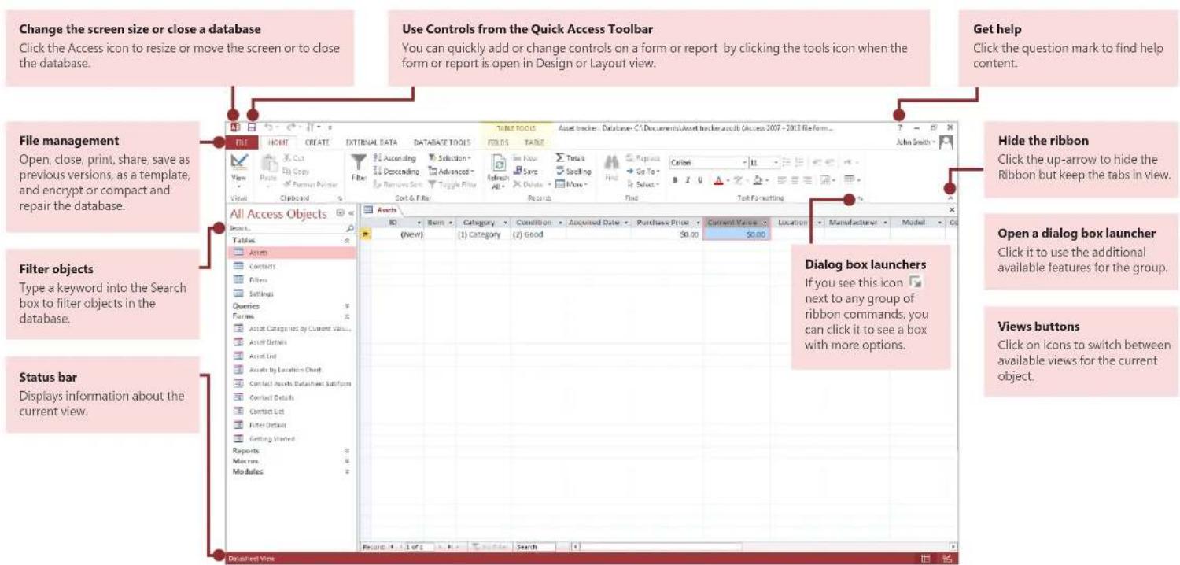Open the Selection dropdown

[x=448, y=158]
